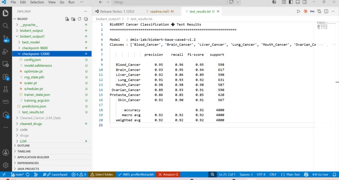Customize layout from title bar

coord(284,2)
